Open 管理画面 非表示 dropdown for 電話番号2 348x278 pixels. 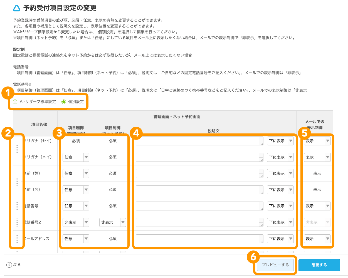pos(76,222)
